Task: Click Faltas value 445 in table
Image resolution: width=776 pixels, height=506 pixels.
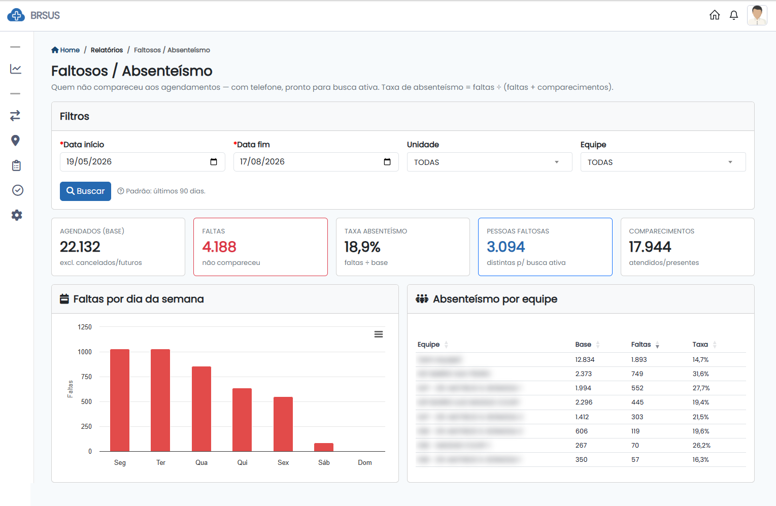Action: coord(637,402)
